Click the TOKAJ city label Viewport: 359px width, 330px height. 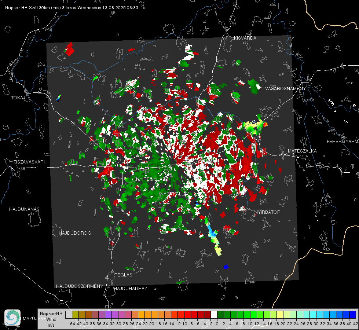click(x=18, y=98)
